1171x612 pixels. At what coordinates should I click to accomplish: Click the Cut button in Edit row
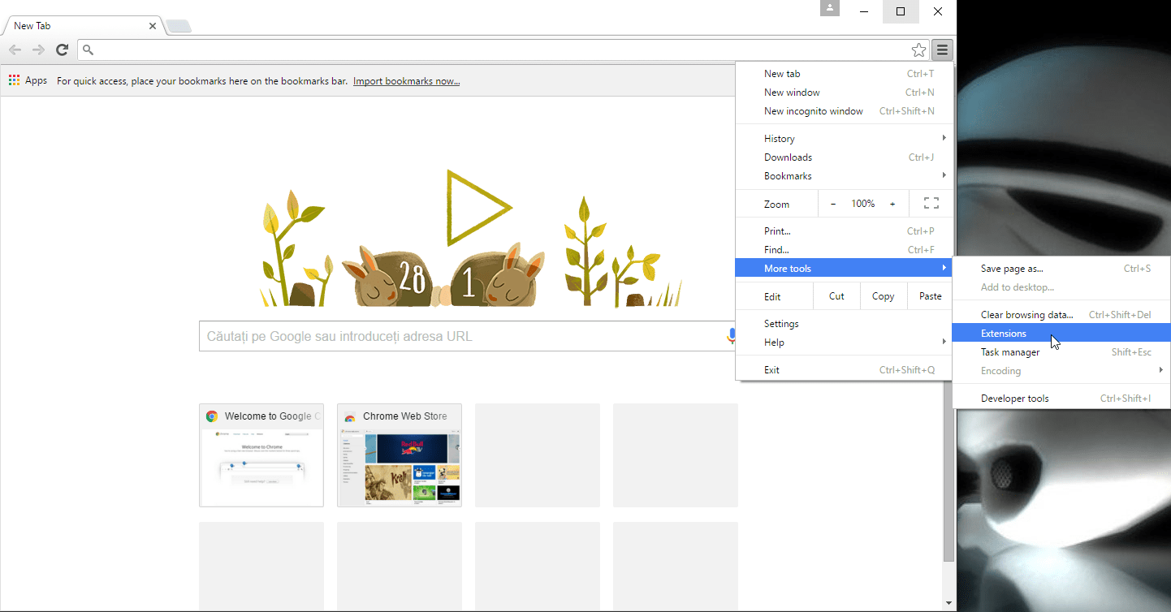point(836,296)
